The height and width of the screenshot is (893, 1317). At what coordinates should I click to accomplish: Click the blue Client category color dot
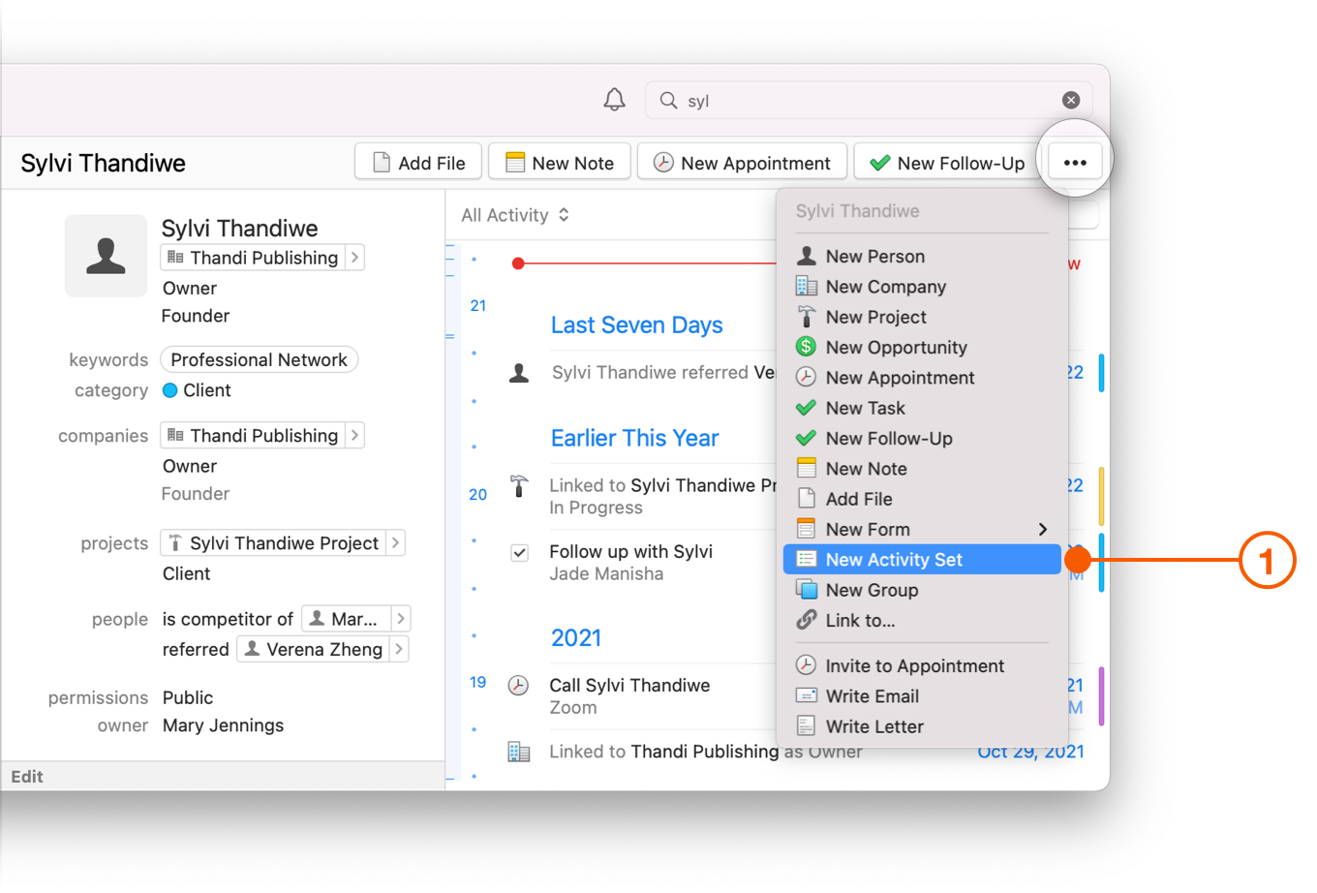[x=170, y=390]
